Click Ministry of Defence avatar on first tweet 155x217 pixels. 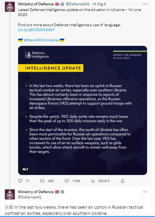click(10, 7)
